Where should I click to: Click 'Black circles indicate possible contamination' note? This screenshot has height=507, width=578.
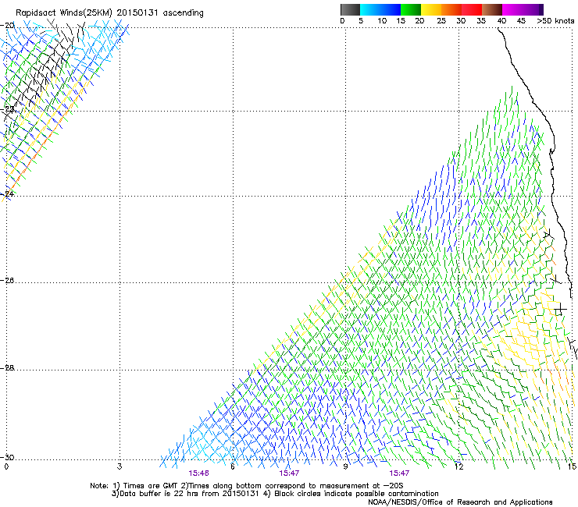coord(356,494)
